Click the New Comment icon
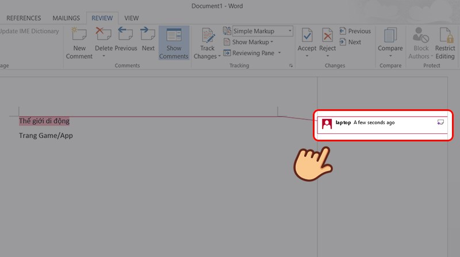The width and height of the screenshot is (460, 257). pyautogui.click(x=79, y=34)
